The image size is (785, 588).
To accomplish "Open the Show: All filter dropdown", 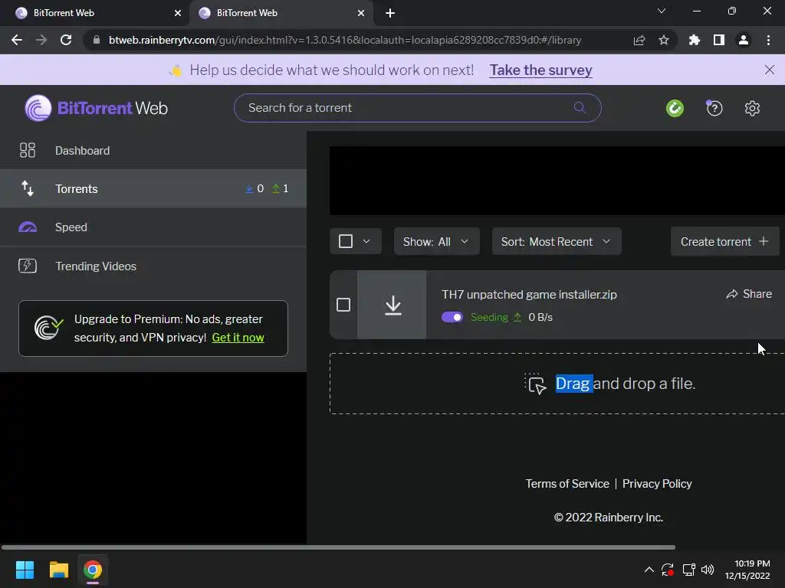I will pos(436,241).
